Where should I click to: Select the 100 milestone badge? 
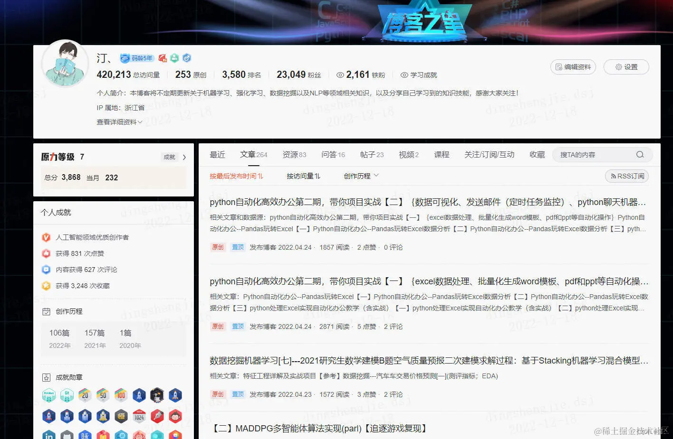click(121, 395)
